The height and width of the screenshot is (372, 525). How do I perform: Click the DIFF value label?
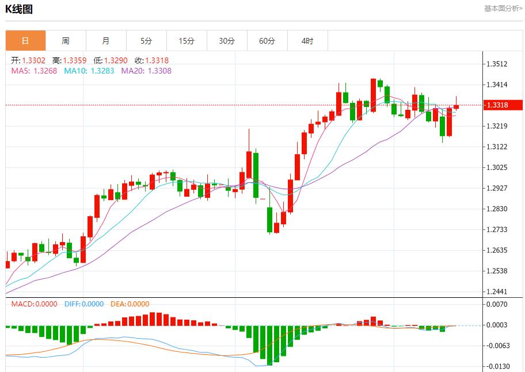pyautogui.click(x=83, y=304)
